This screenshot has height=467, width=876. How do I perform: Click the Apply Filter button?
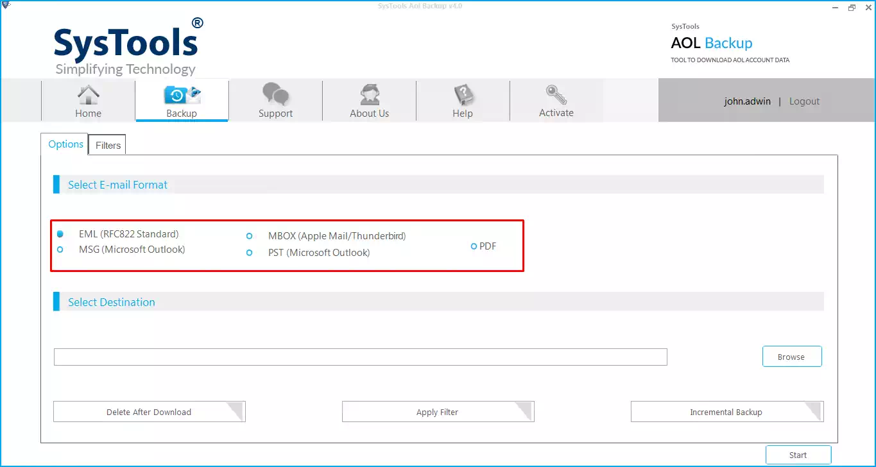pyautogui.click(x=438, y=412)
